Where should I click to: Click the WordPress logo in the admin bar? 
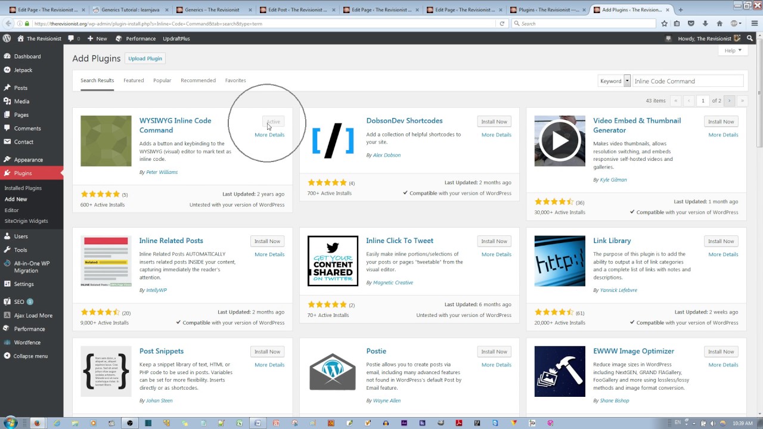[7, 38]
